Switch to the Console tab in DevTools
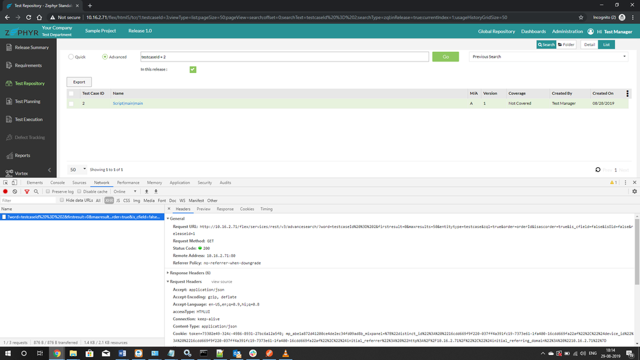 point(58,183)
